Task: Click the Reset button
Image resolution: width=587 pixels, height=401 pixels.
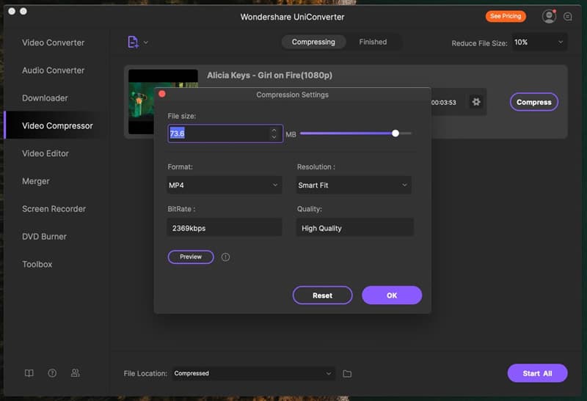Action: pyautogui.click(x=322, y=295)
